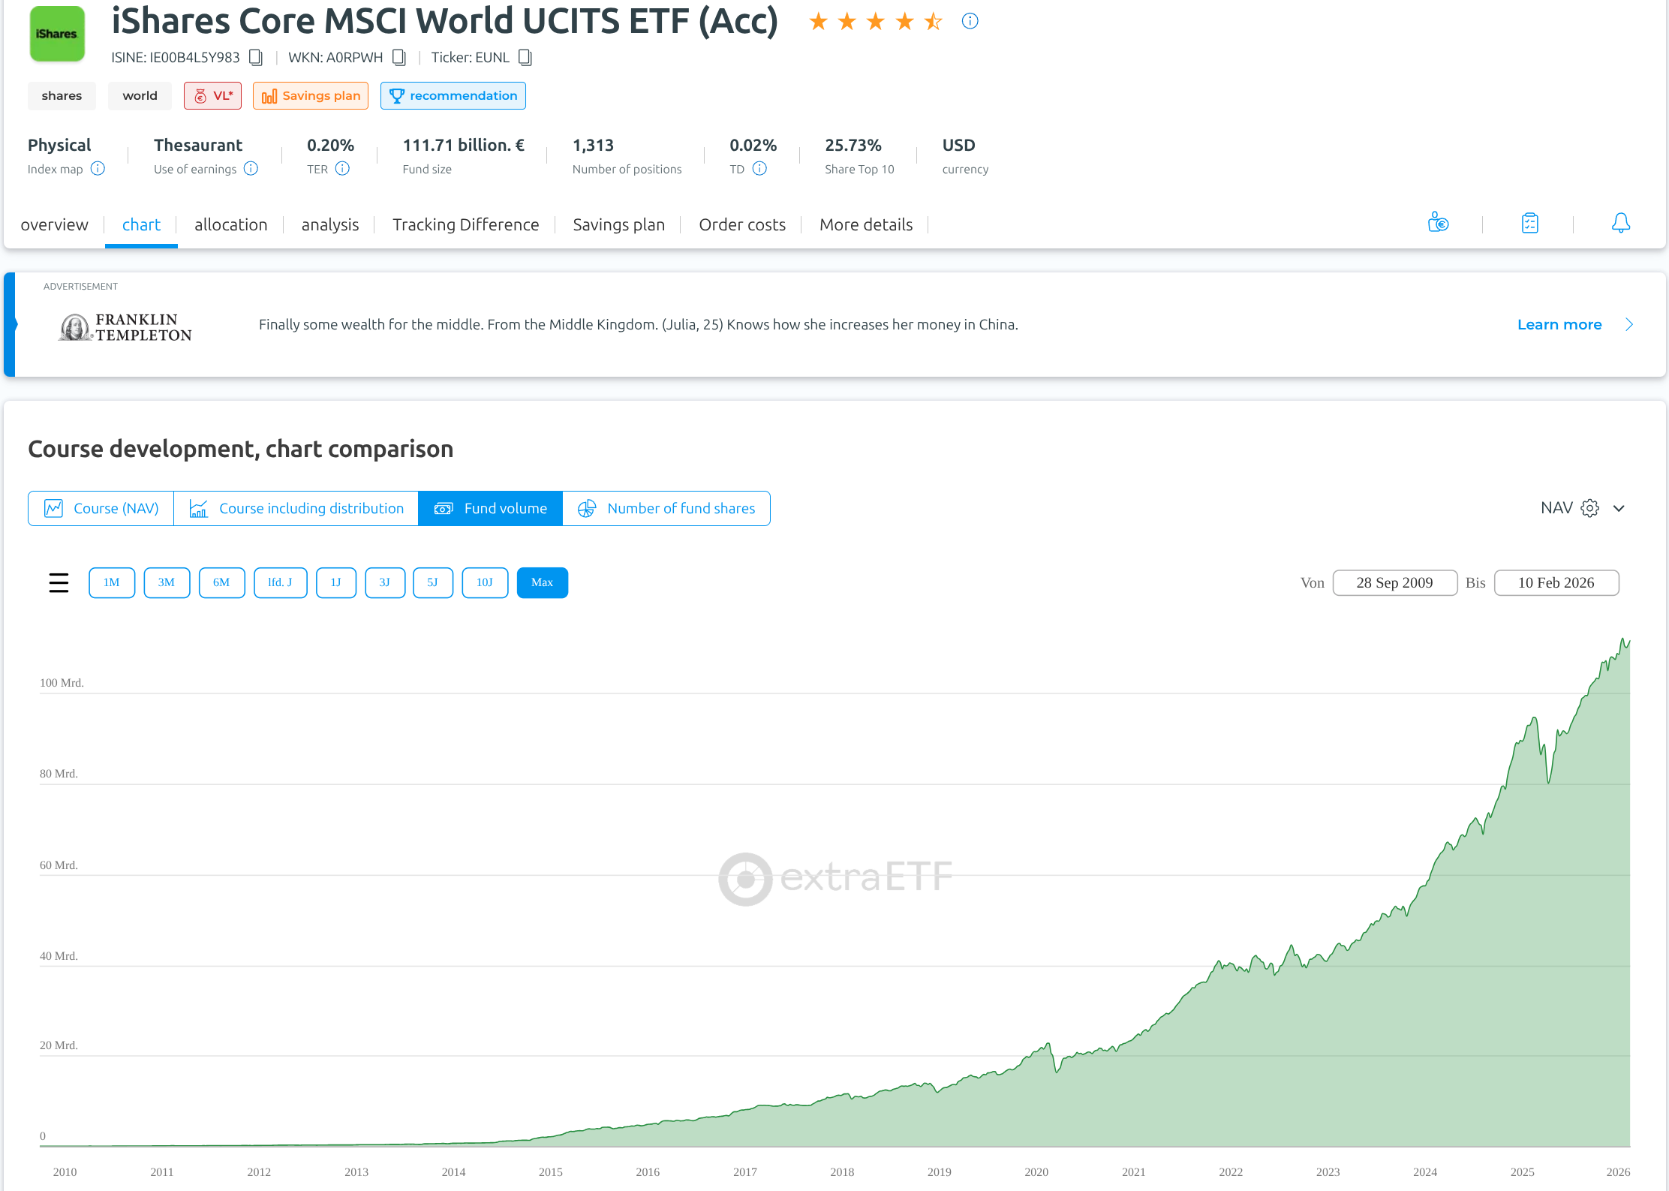1669x1191 pixels.
Task: Switch to the allocation tab
Action: [230, 224]
